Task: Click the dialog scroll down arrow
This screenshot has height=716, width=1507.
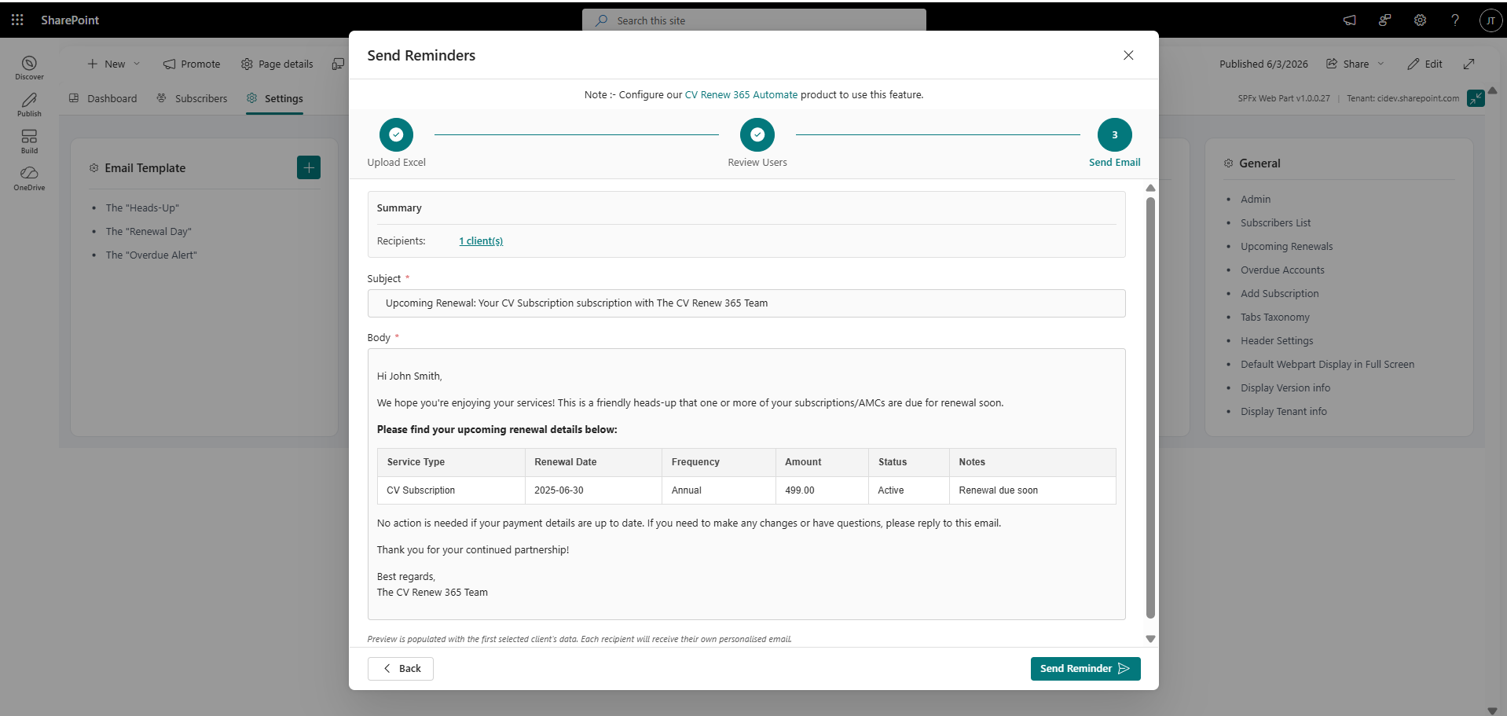Action: 1150,639
